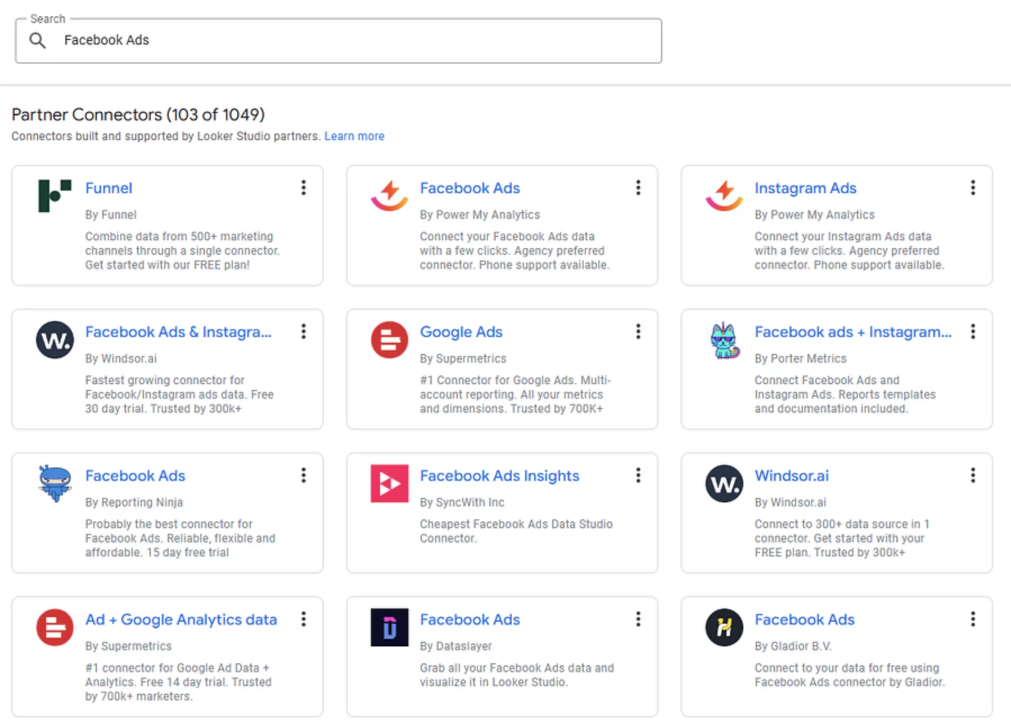The width and height of the screenshot is (1011, 728).
Task: Click the Porter Metrics cat logo
Action: coord(724,340)
